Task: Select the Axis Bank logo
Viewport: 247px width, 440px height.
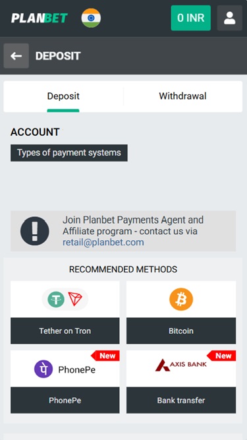Action: tap(181, 365)
